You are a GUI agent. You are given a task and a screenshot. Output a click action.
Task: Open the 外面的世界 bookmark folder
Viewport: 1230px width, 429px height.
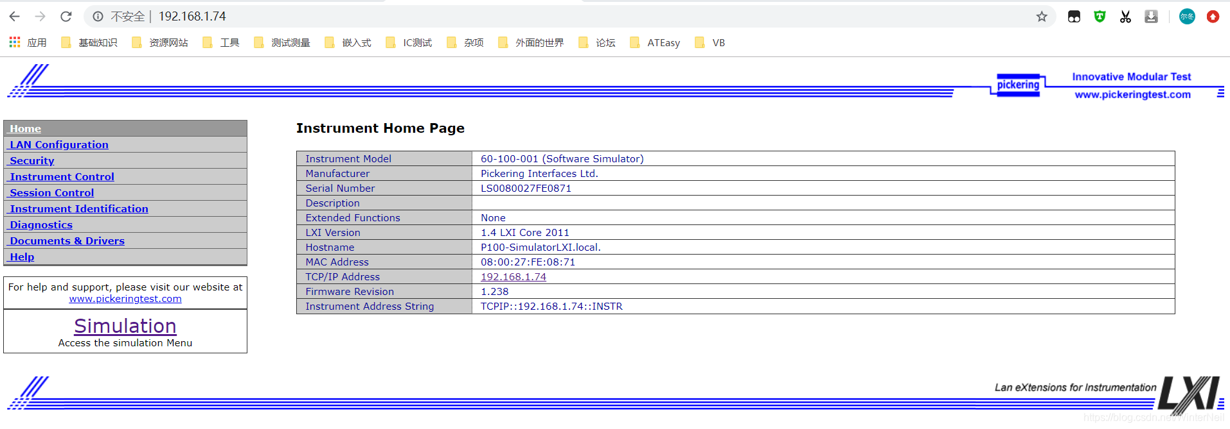click(x=531, y=43)
